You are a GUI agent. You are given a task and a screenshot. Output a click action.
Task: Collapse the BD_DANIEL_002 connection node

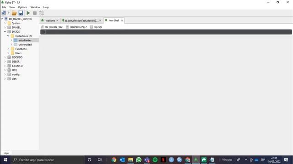pyautogui.click(x=2, y=19)
